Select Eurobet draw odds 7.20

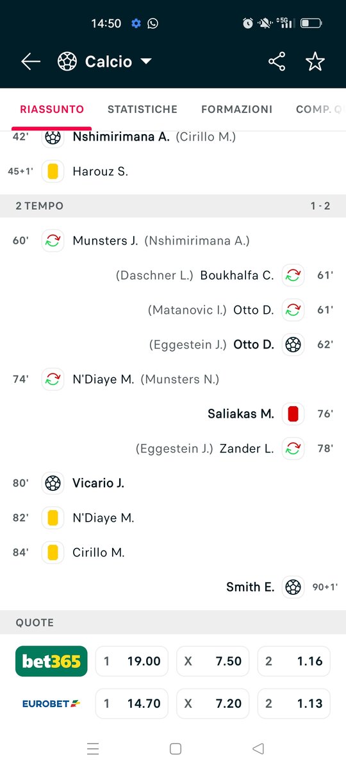[213, 703]
